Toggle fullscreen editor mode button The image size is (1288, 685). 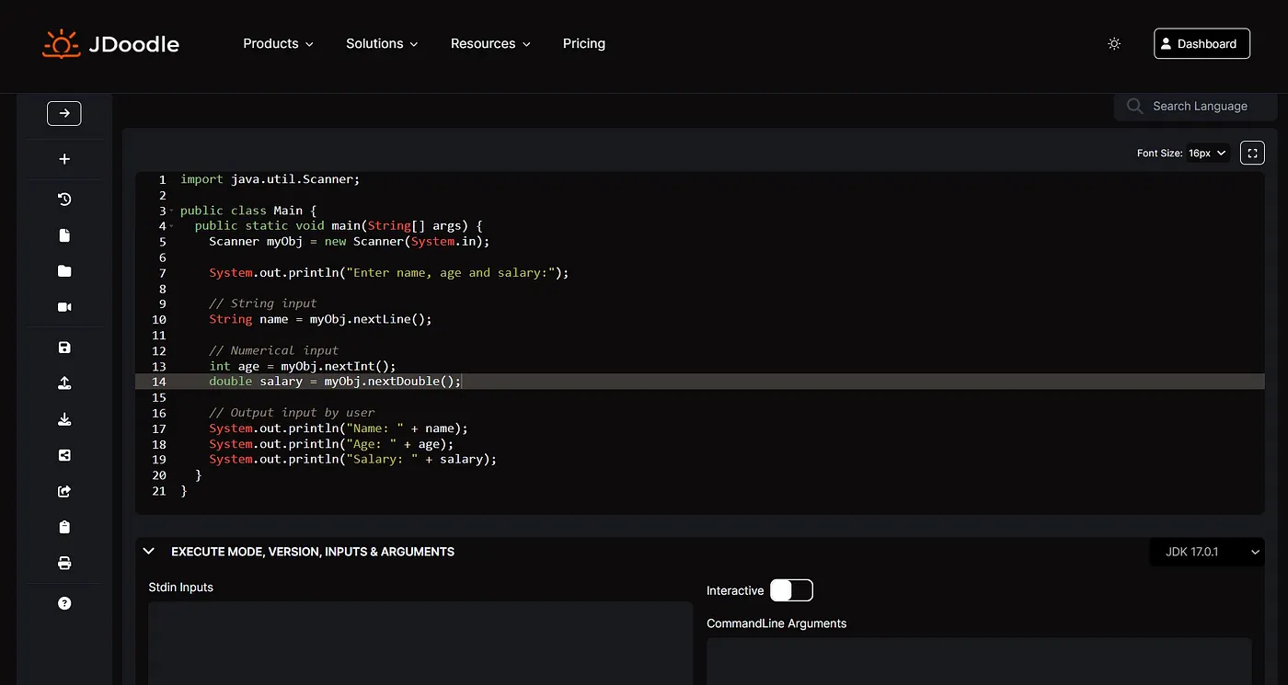pos(1252,153)
